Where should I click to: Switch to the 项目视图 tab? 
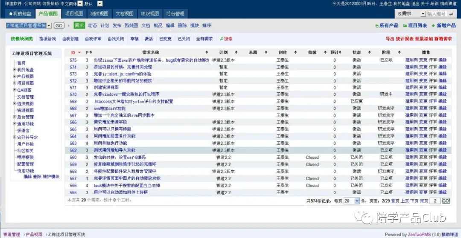(x=74, y=14)
